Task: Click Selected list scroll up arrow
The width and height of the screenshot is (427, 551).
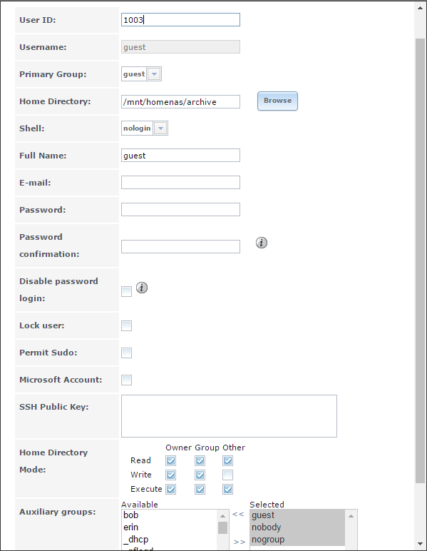Action: click(x=351, y=516)
